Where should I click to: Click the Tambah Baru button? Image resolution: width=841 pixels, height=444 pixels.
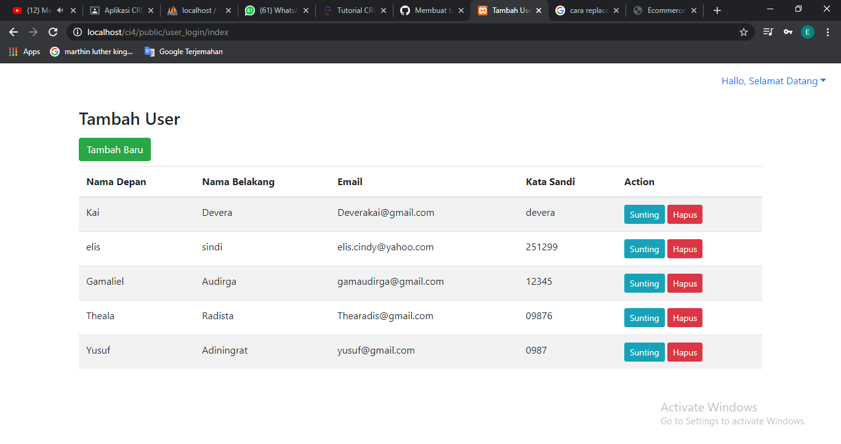pos(115,149)
